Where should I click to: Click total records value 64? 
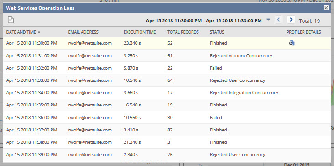(x=170, y=80)
